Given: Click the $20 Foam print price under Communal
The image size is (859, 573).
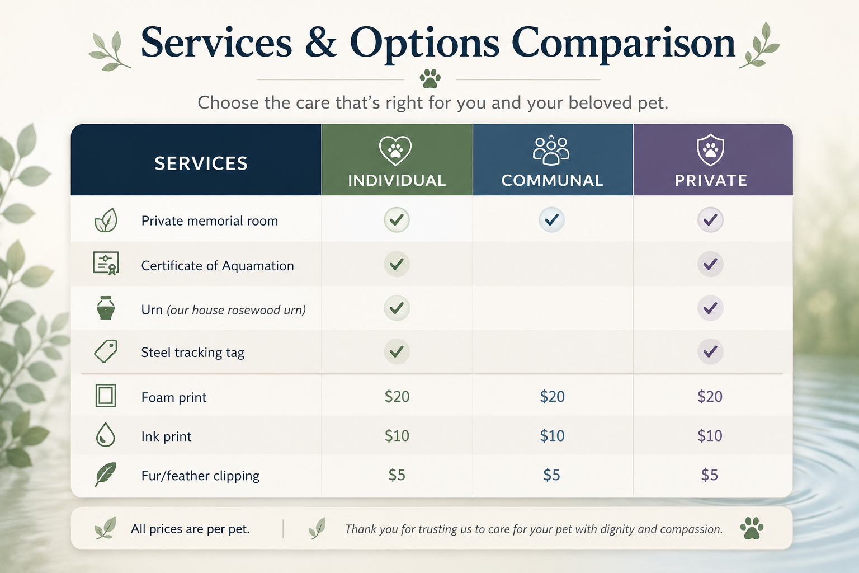Looking at the screenshot, I should point(552,396).
